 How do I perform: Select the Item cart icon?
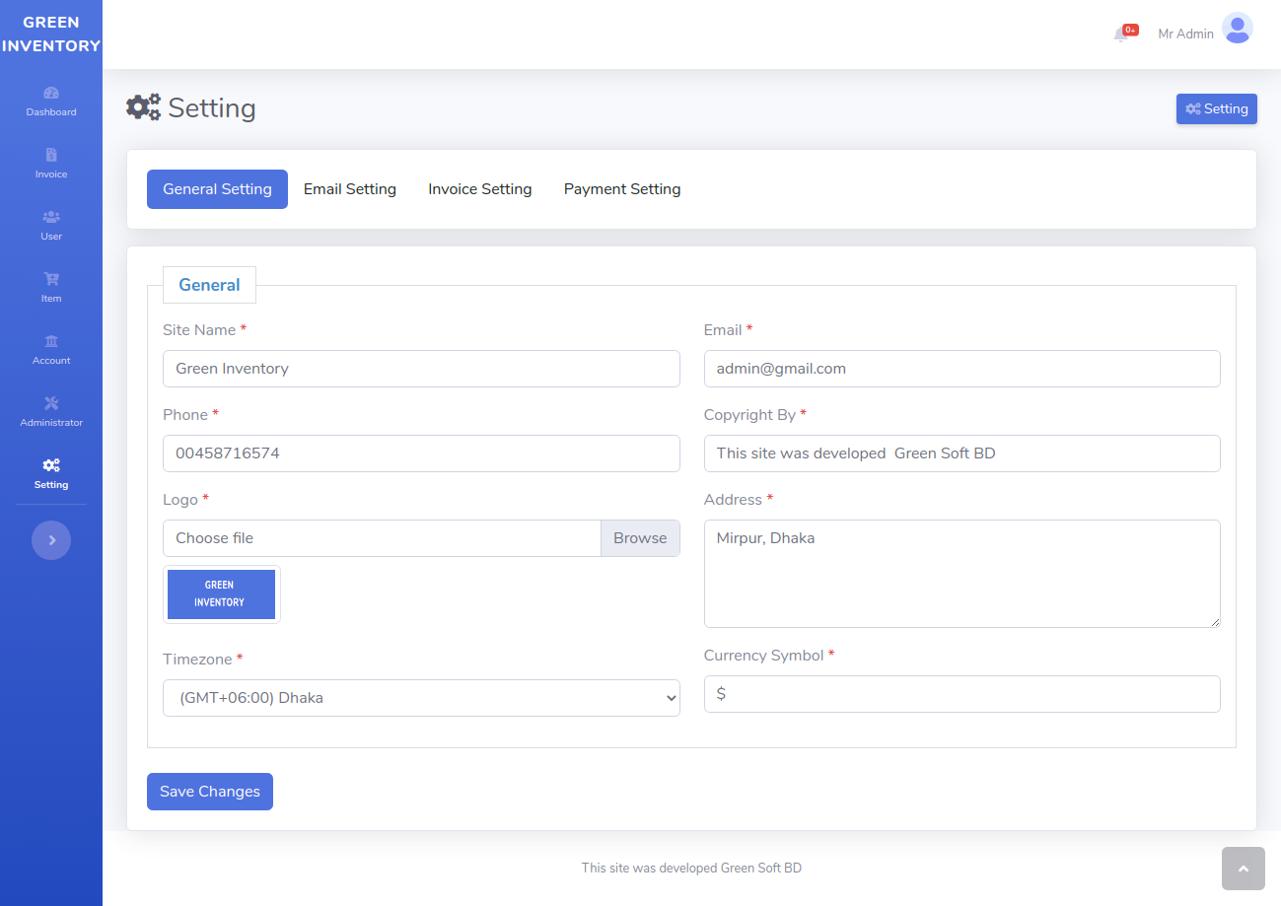[x=51, y=280]
